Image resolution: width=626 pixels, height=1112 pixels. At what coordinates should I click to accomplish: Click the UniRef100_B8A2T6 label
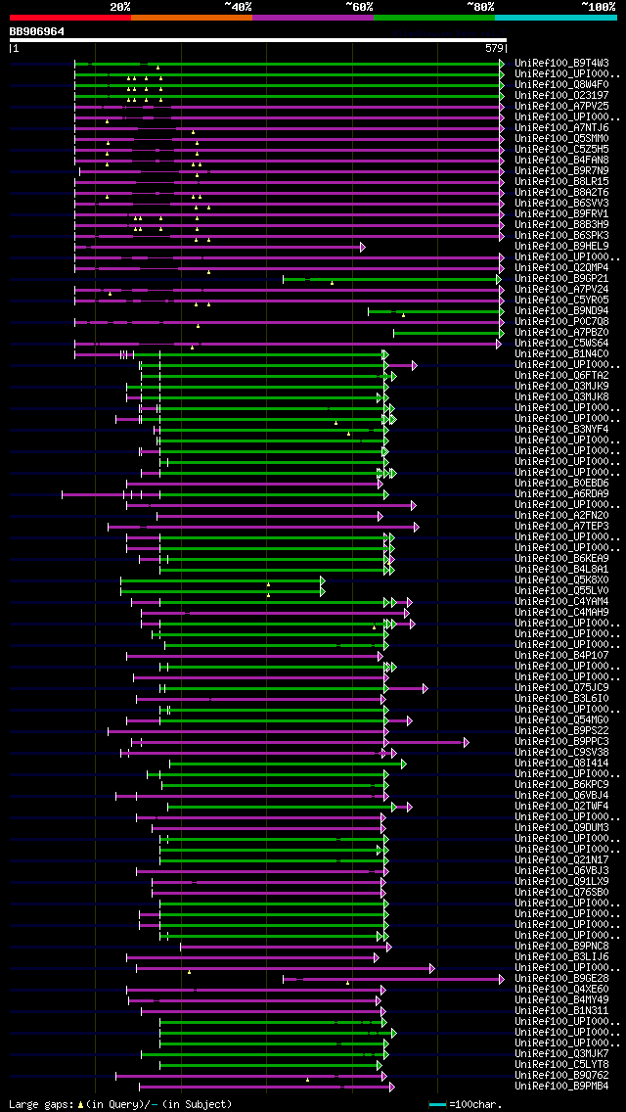coord(562,193)
